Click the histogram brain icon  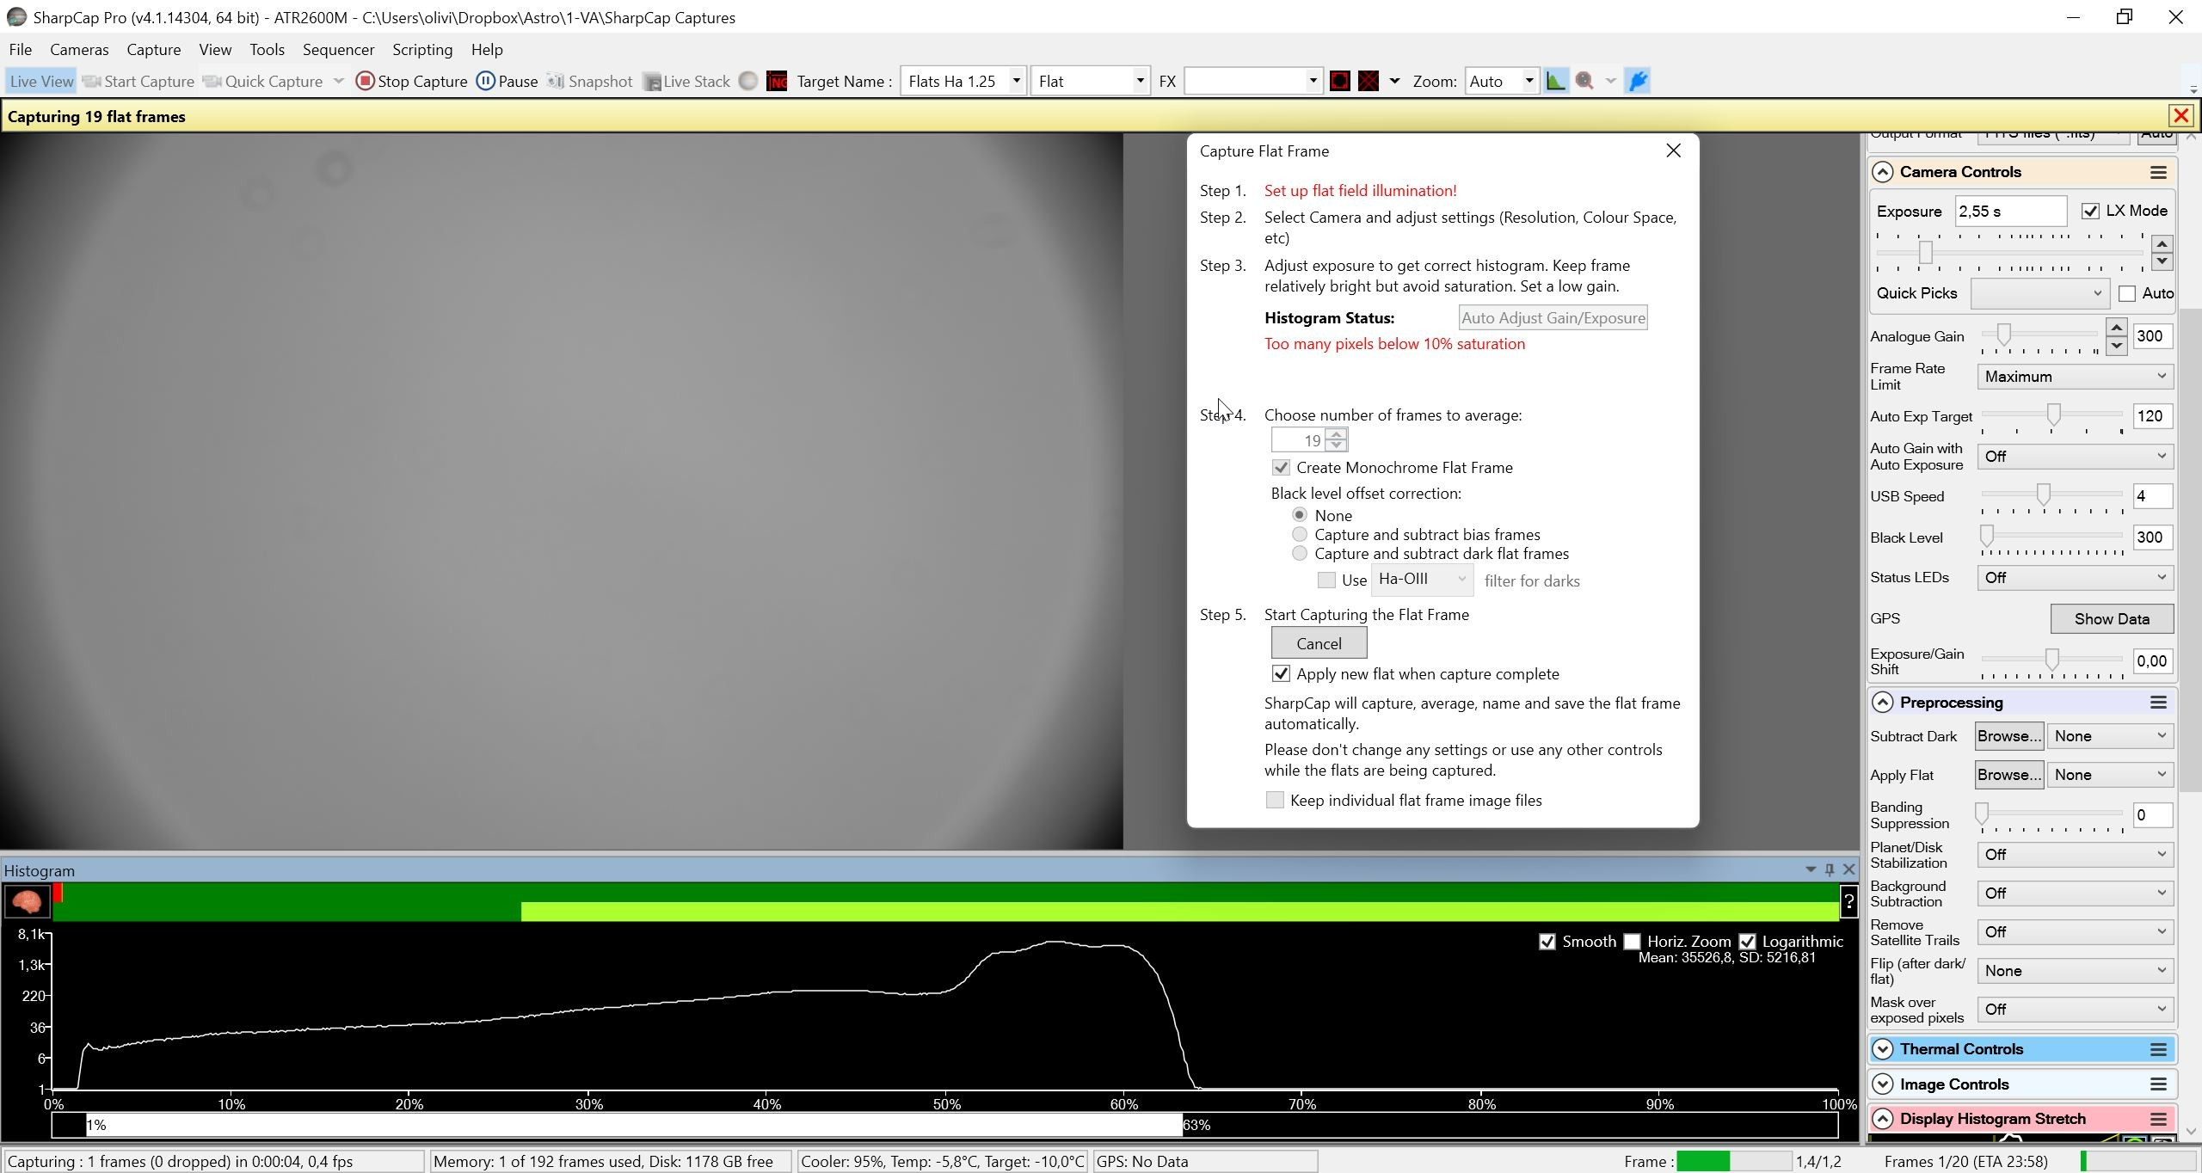pyautogui.click(x=27, y=901)
